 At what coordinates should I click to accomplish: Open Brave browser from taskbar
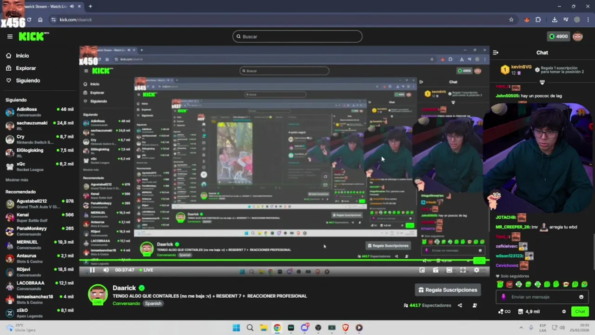pos(345,328)
